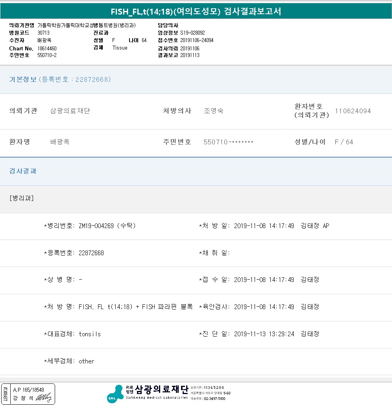The width and height of the screenshot is (392, 409).
Task: Select the 검사결과 section heading
Action: pos(23,171)
